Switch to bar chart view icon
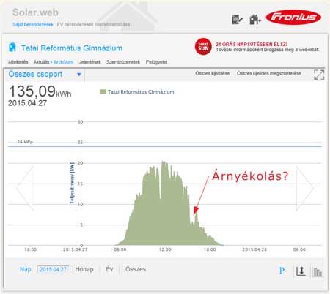 [x=318, y=272]
